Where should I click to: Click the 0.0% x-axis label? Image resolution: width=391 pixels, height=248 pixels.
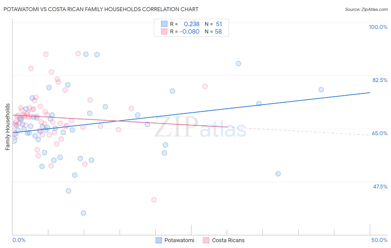(19, 240)
